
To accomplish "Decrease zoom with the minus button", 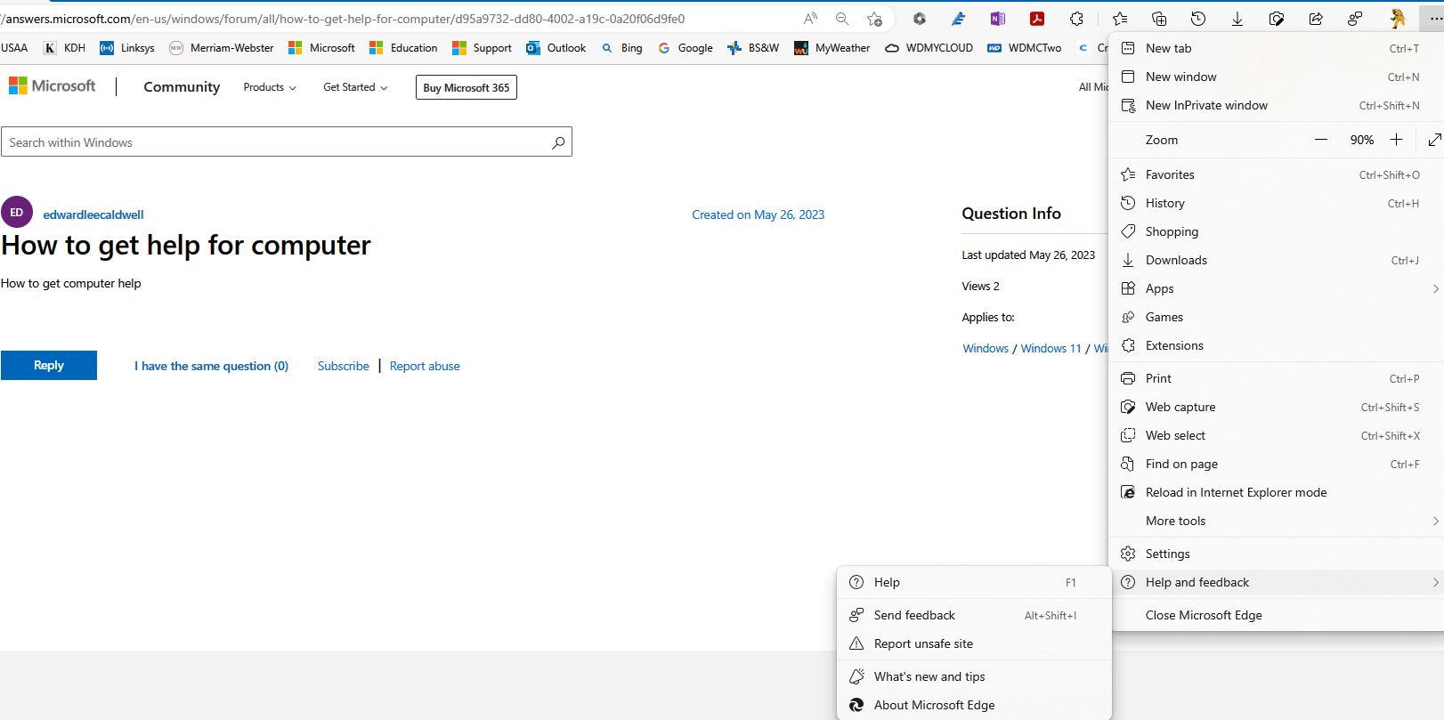I will (x=1321, y=140).
